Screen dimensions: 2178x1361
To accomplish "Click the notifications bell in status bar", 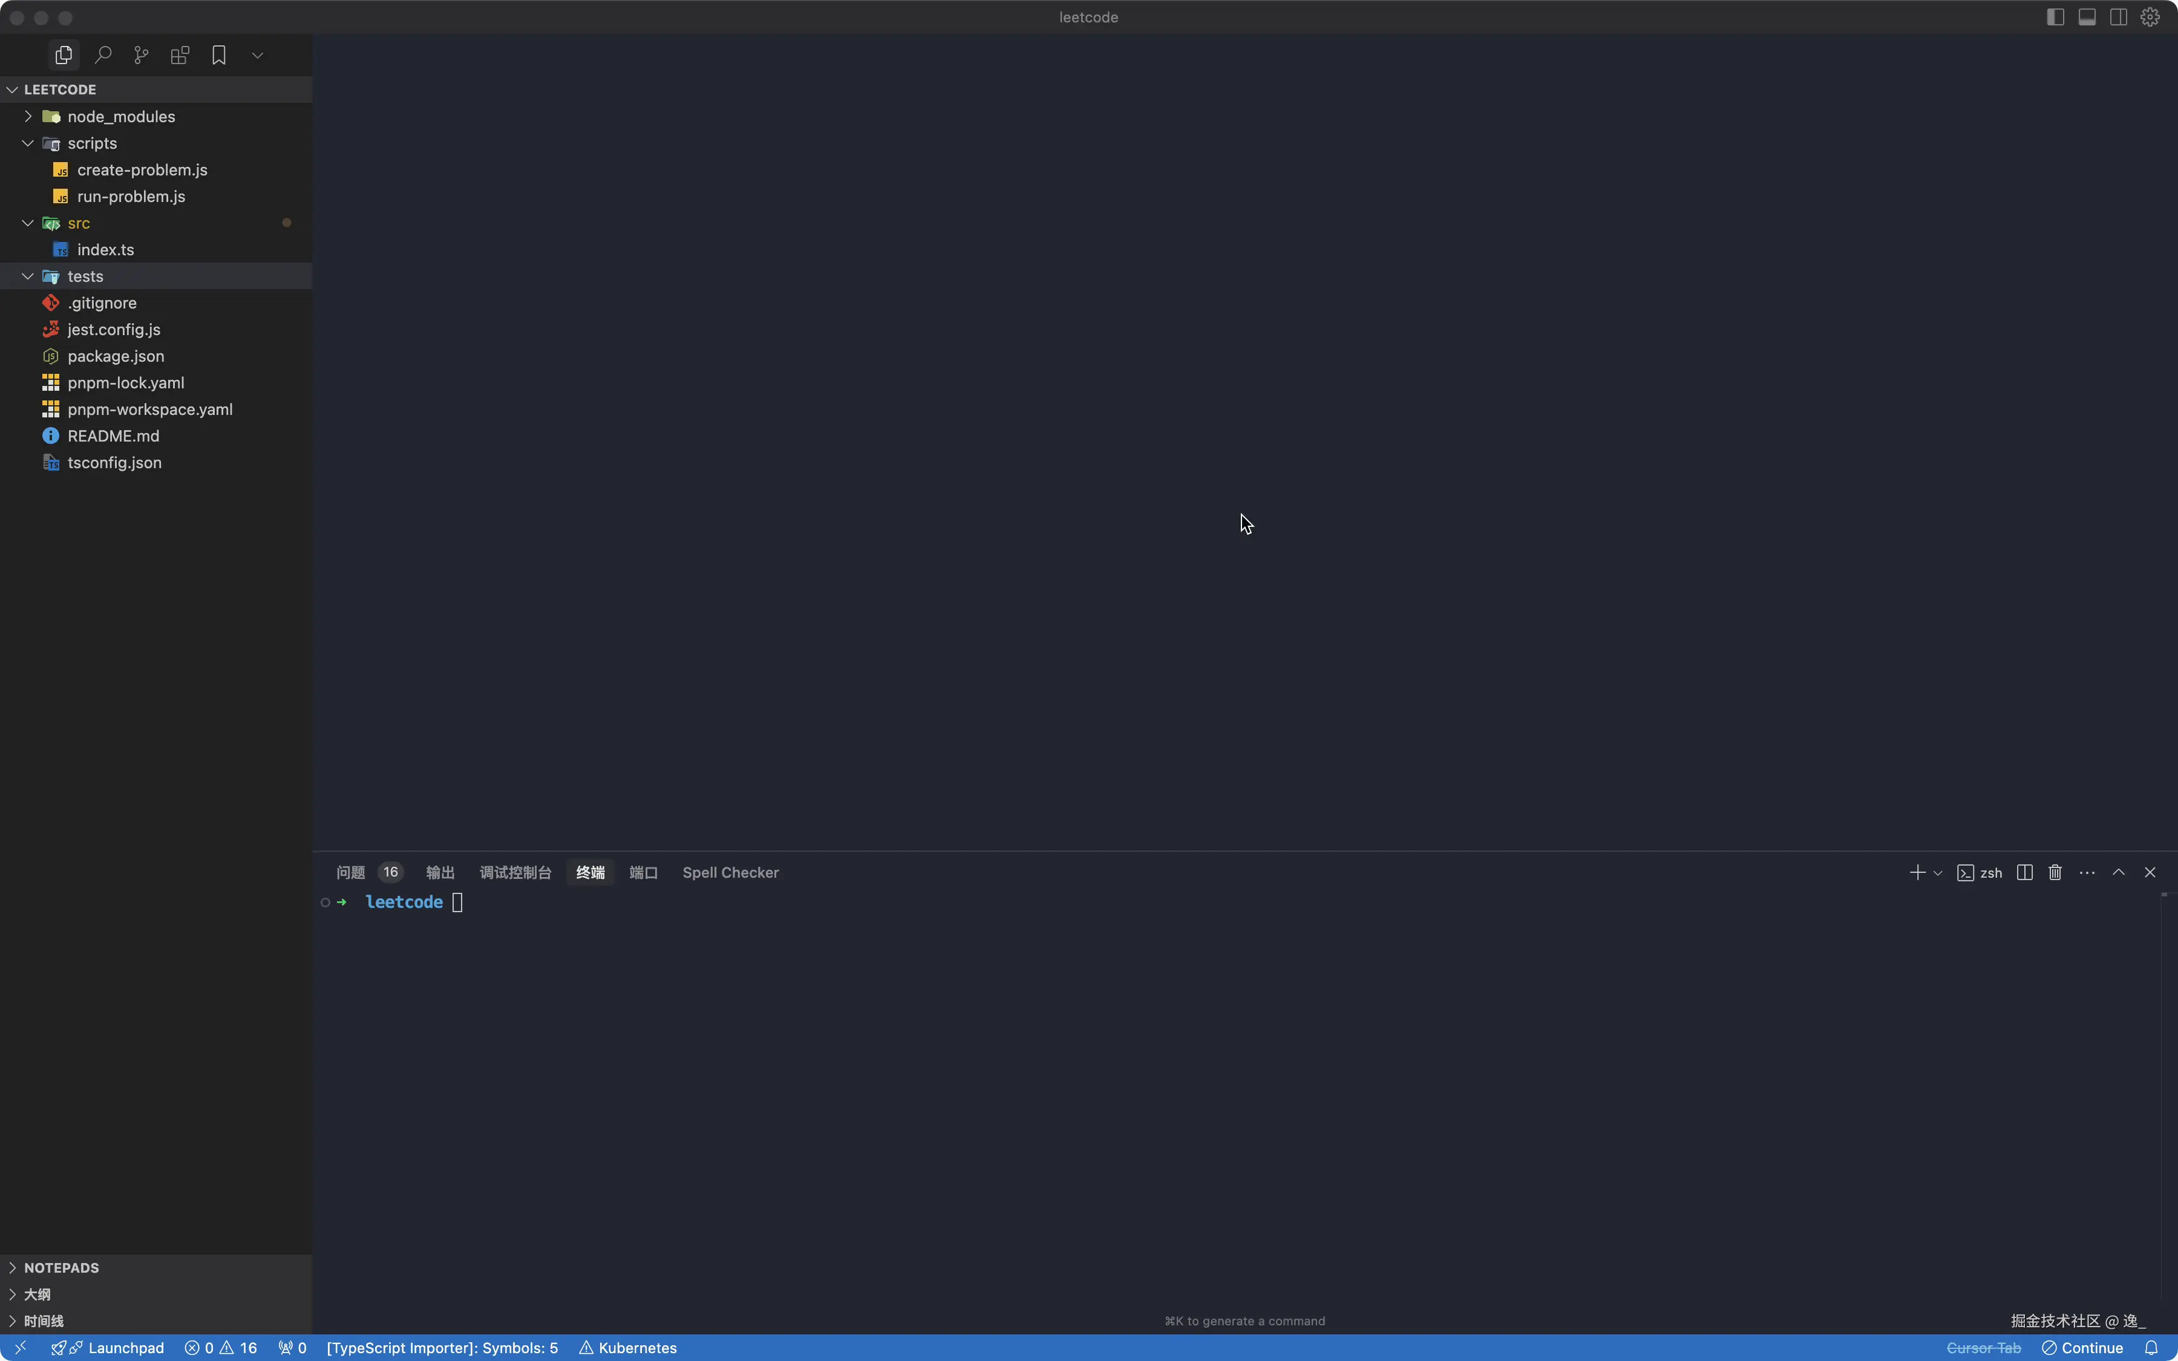I will [2151, 1348].
